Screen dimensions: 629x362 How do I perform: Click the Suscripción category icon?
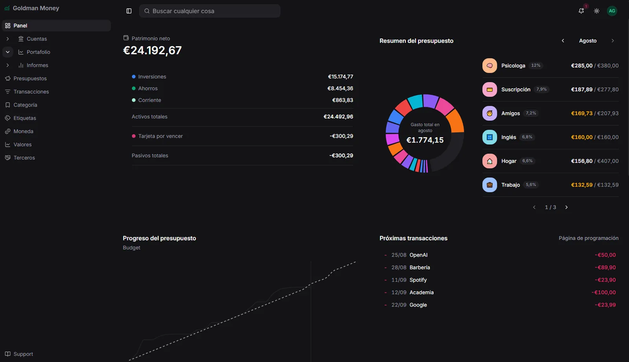pyautogui.click(x=489, y=90)
